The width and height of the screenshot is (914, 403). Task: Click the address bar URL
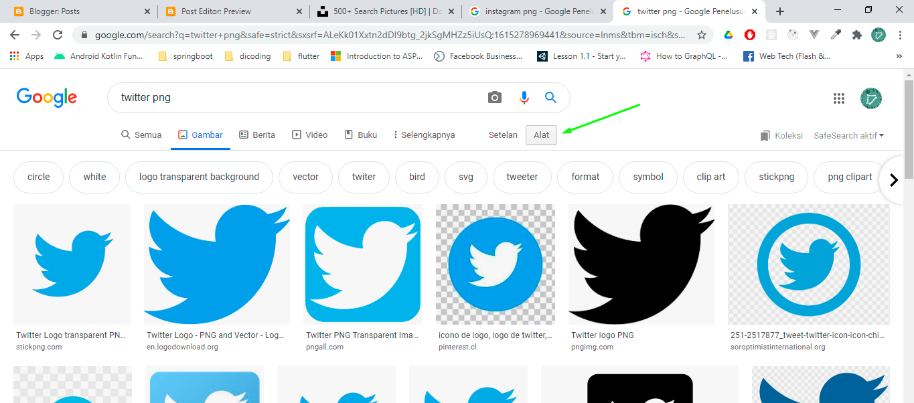click(390, 35)
